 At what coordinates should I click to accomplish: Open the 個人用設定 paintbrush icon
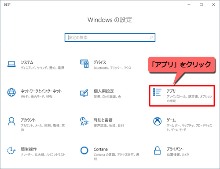84,93
